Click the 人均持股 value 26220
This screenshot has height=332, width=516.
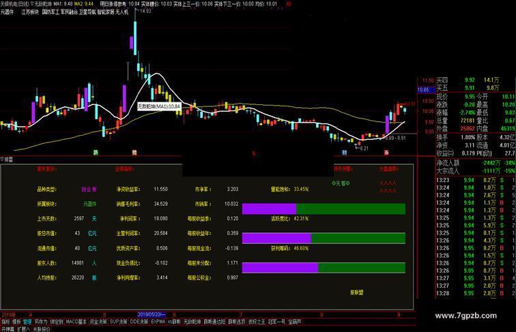78,277
